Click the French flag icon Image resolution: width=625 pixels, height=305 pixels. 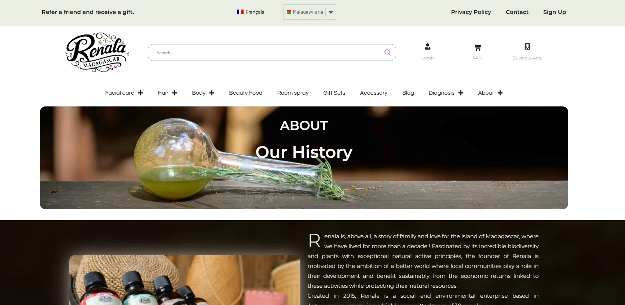(240, 12)
